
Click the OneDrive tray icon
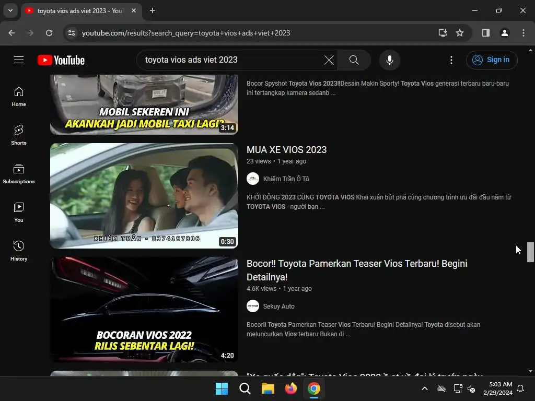[441, 388]
